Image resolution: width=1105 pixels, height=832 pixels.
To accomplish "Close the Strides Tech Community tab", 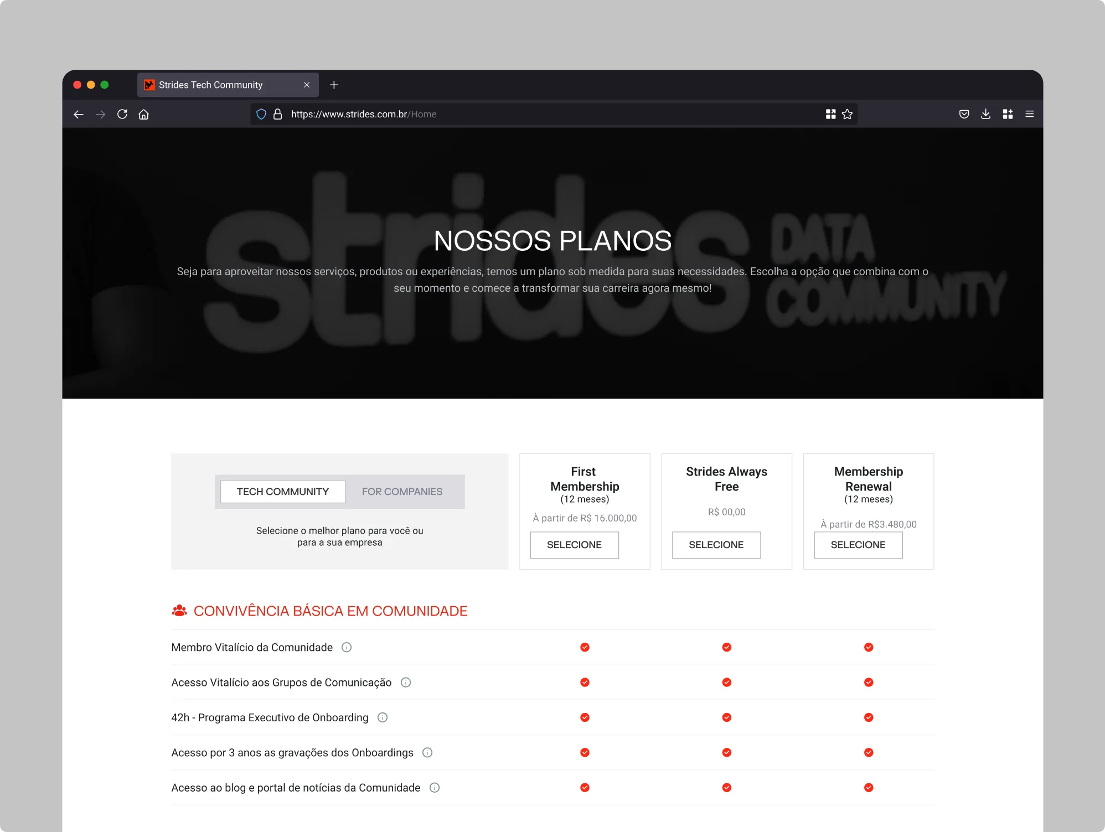I will (307, 85).
